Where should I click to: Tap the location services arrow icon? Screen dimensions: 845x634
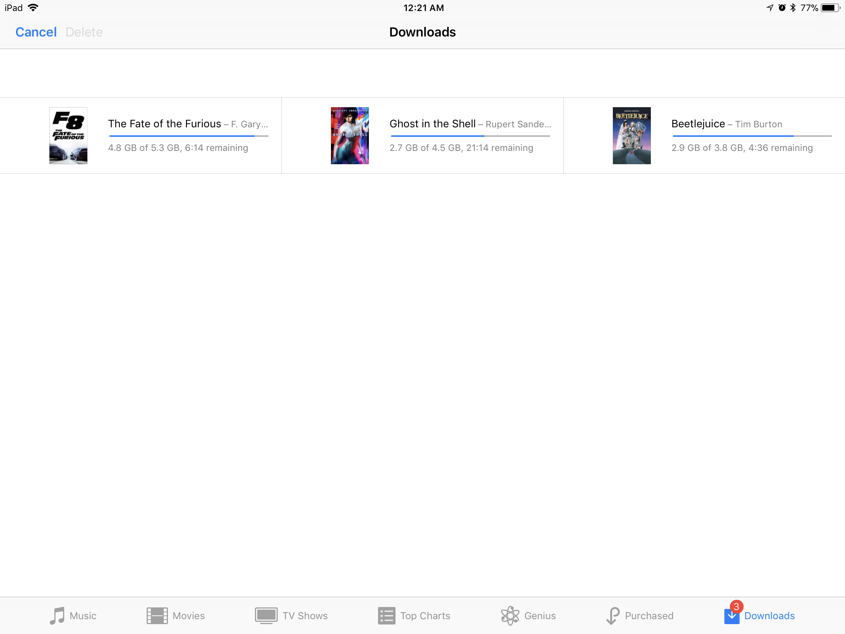(770, 8)
